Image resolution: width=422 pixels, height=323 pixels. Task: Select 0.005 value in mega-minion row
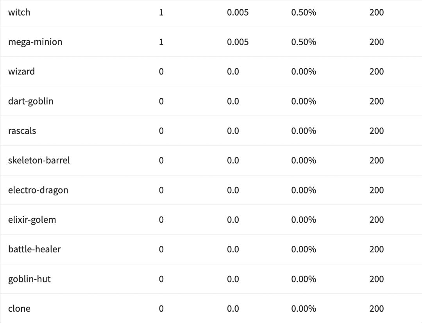[x=238, y=42]
